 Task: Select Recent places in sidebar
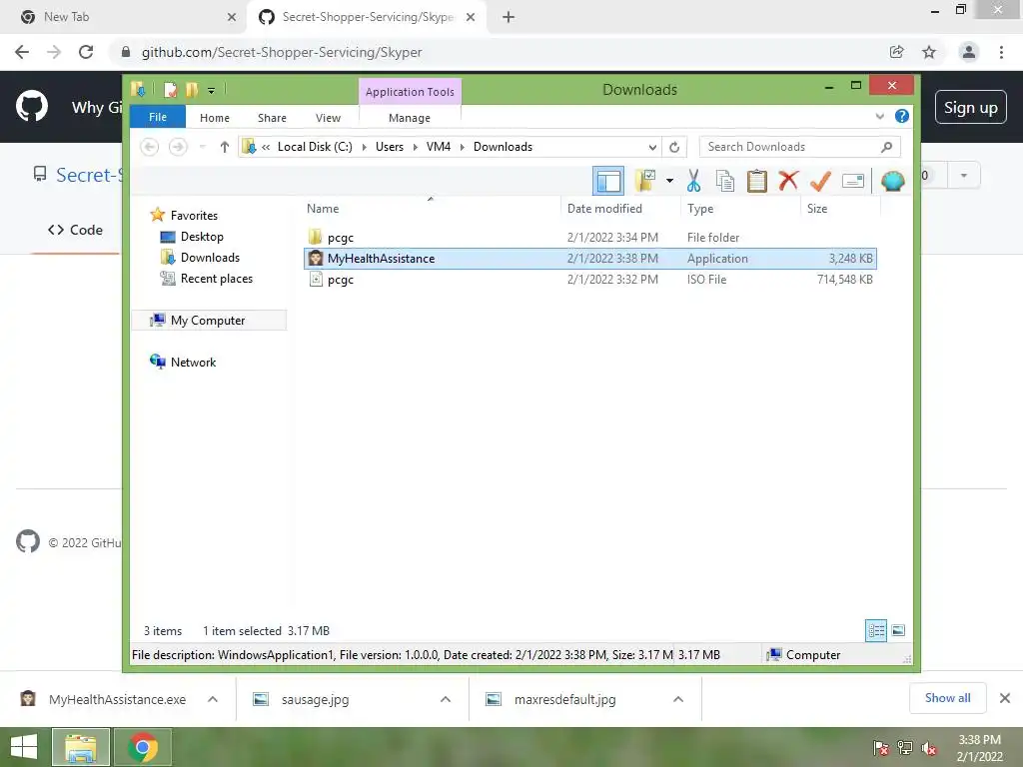coord(217,279)
